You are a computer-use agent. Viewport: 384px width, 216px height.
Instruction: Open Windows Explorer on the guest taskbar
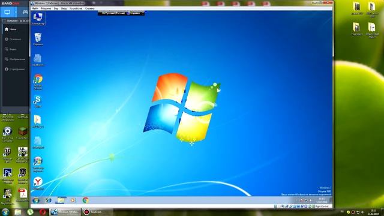pyautogui.click(x=61, y=200)
